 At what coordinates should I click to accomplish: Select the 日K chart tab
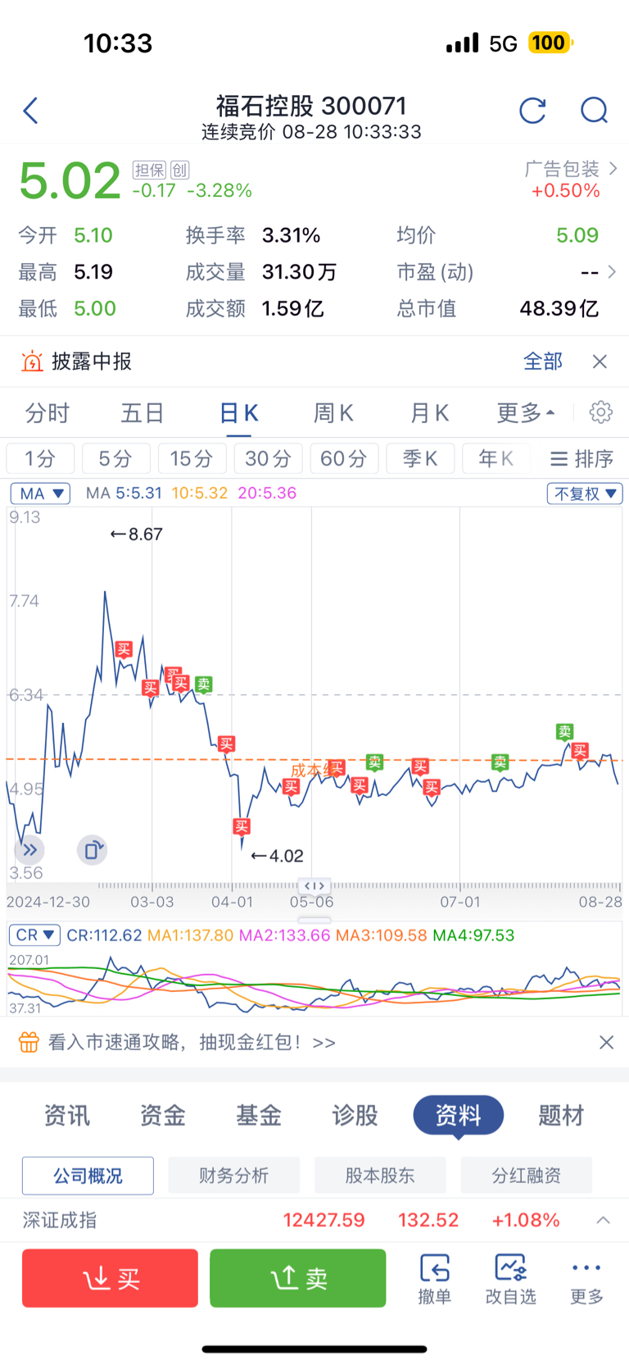click(x=239, y=412)
